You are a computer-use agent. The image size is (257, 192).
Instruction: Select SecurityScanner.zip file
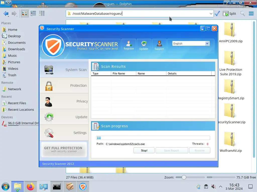coord(231,114)
